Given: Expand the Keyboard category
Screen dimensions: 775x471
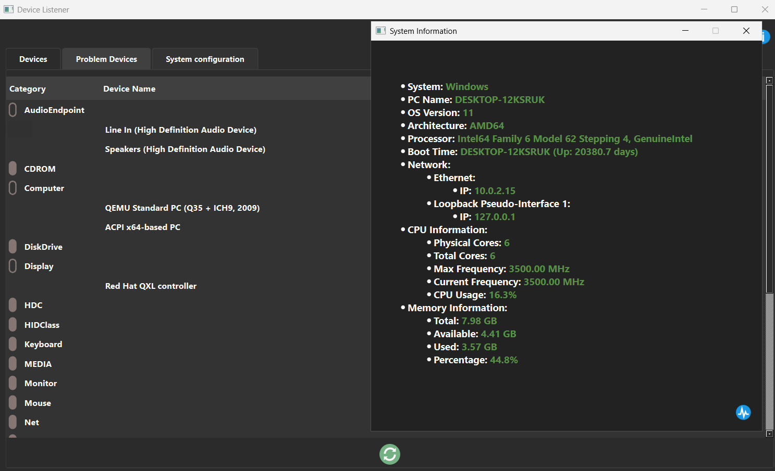Looking at the screenshot, I should coord(13,344).
